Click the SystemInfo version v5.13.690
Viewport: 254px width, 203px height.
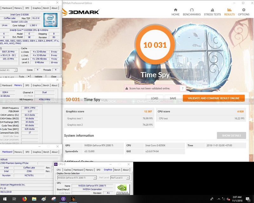point(89,151)
